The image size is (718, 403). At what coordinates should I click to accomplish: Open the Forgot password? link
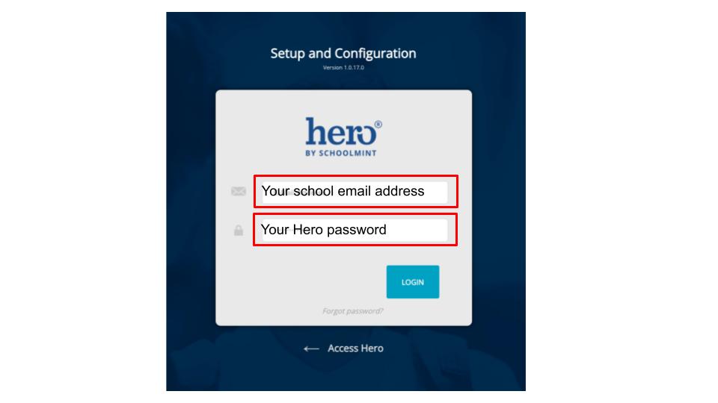pos(352,311)
